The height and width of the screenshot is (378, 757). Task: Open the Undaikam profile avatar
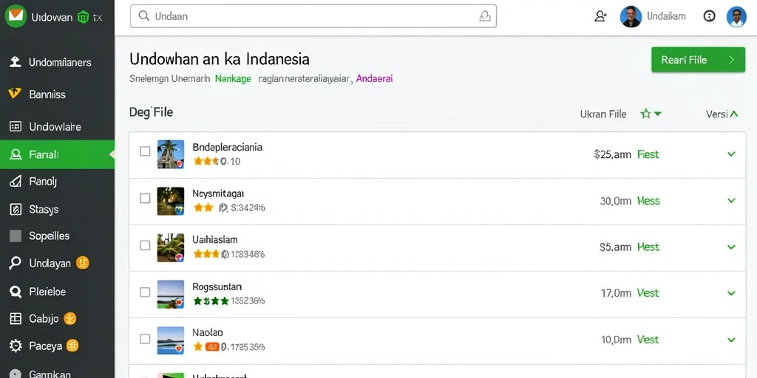[631, 16]
